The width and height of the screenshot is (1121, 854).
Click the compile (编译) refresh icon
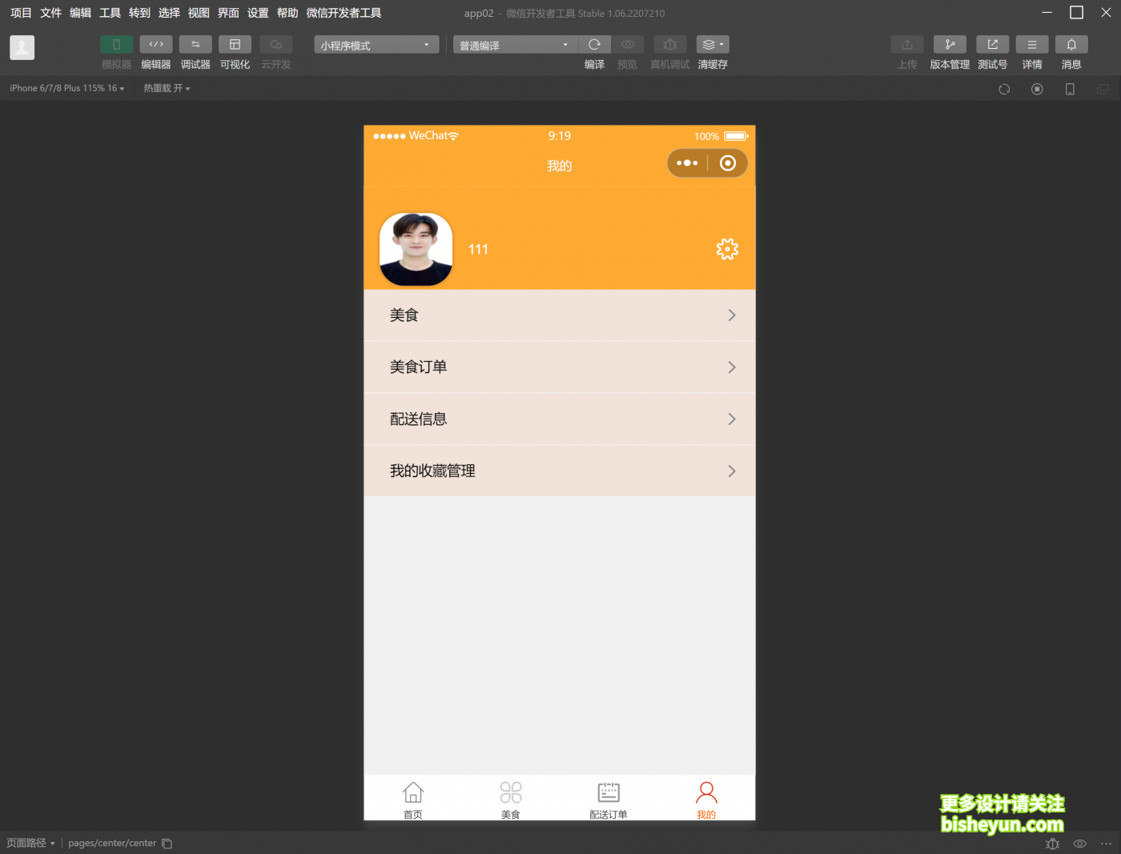pos(594,45)
